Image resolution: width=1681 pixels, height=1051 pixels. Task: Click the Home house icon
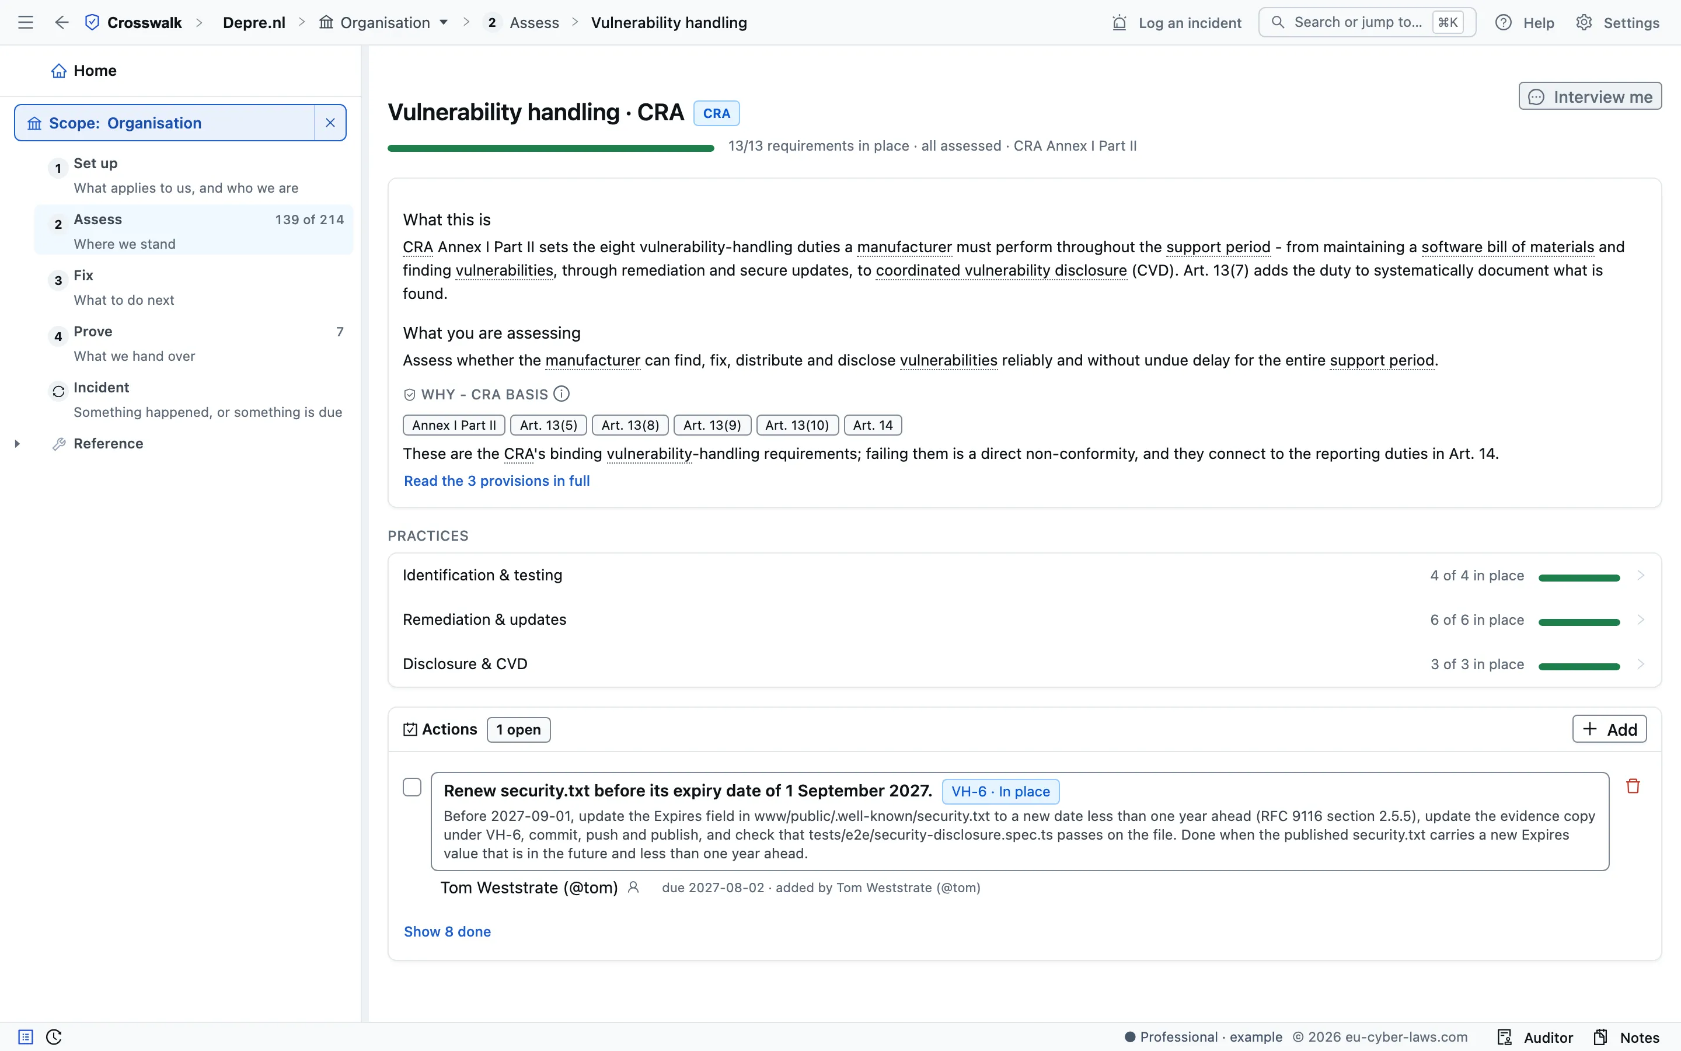pyautogui.click(x=59, y=71)
